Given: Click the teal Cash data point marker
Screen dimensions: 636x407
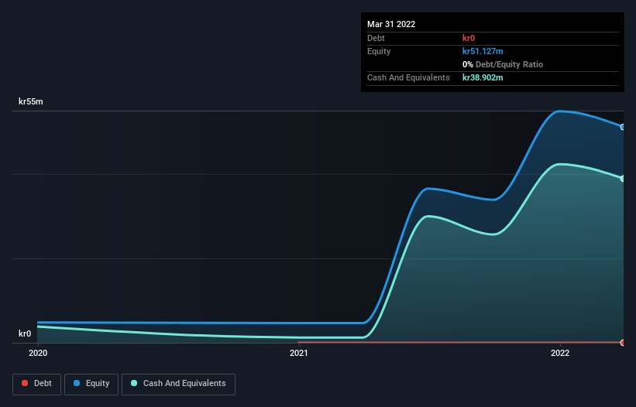Looking at the screenshot, I should point(623,179).
